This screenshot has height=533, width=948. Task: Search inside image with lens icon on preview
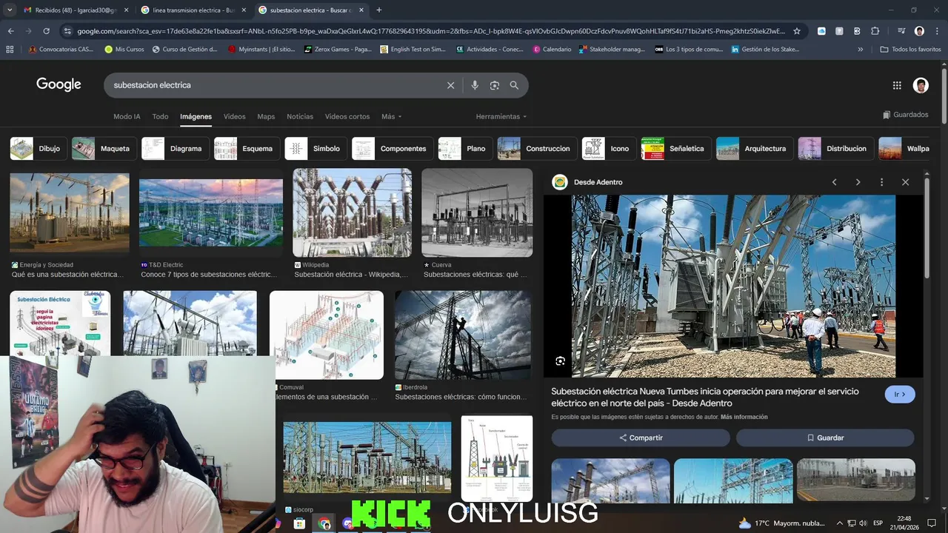(x=560, y=361)
